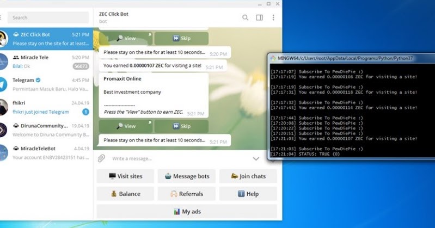Viewport: 435px width, 228px height.
Task: Click View under the Promaxit Online ad
Action: pos(126,126)
